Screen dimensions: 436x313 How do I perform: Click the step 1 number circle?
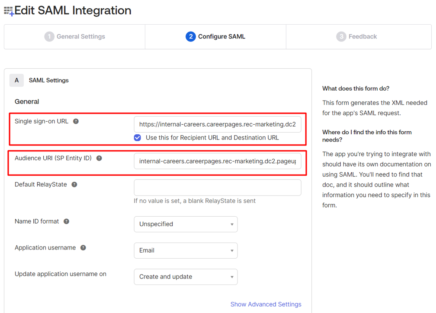(49, 37)
